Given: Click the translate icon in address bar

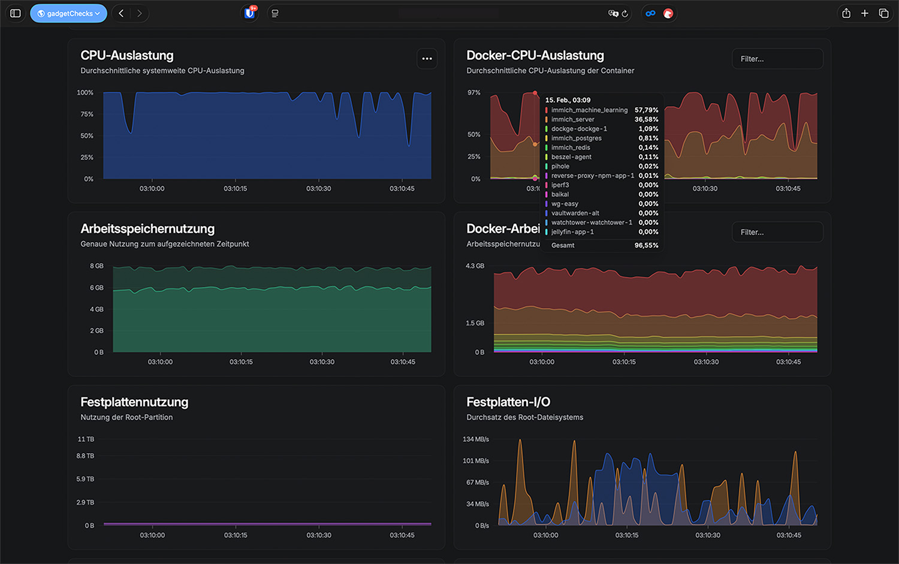Looking at the screenshot, I should [613, 13].
